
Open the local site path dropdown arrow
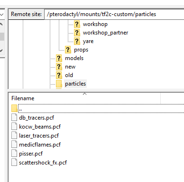pos(2,15)
